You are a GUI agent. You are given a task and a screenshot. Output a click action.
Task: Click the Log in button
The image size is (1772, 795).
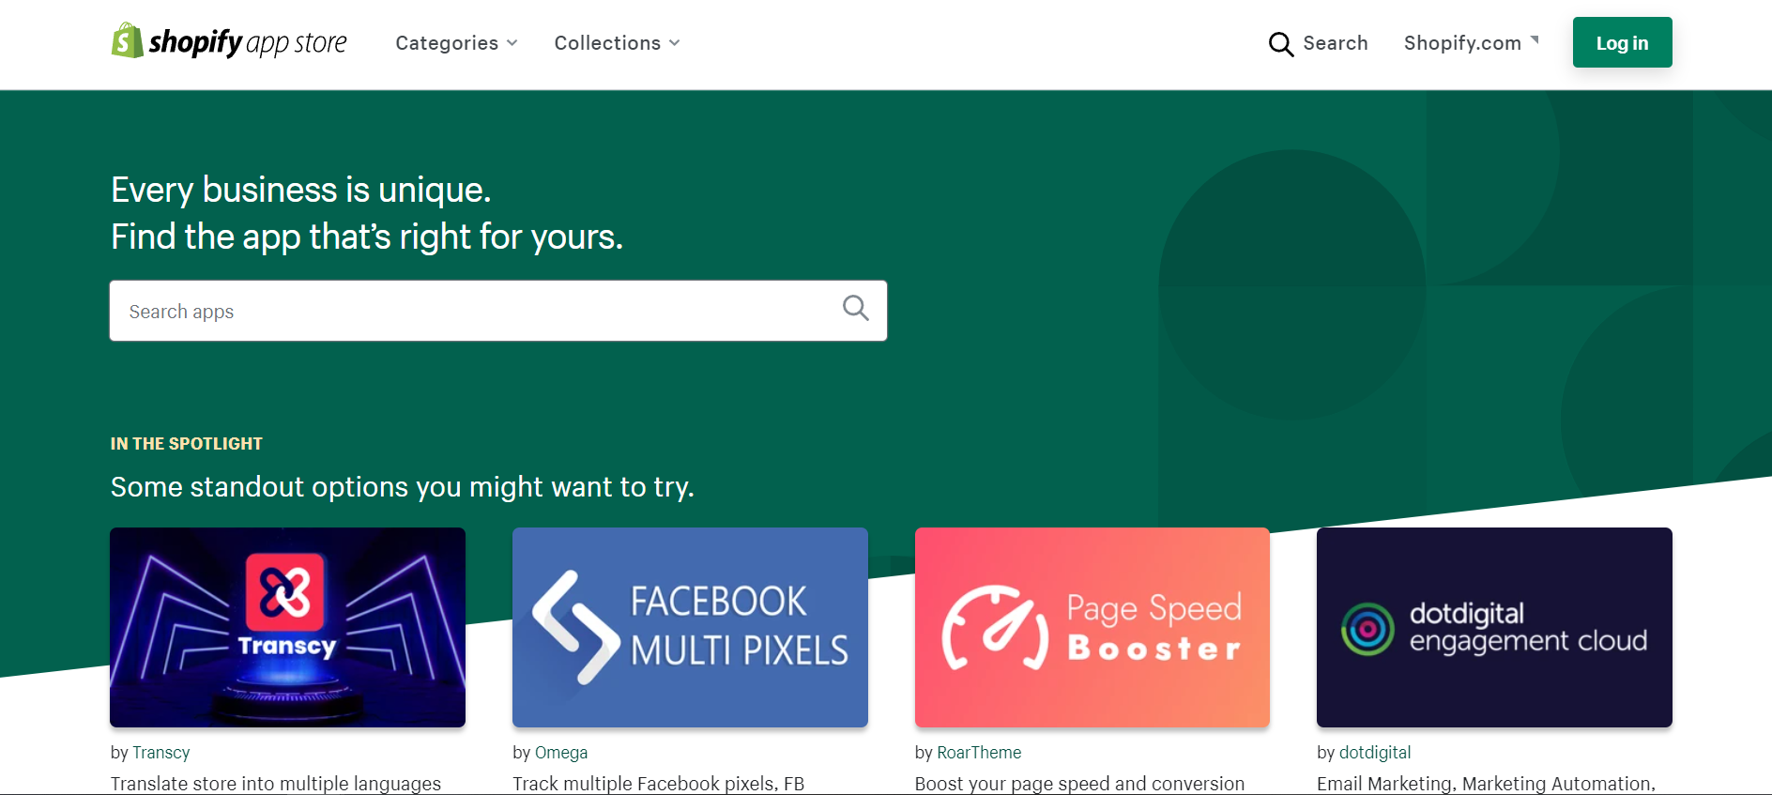(x=1622, y=42)
